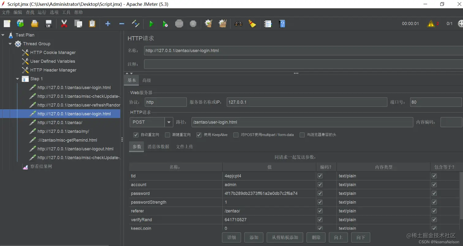
Task: Open a test plan from templates icon
Action: 20,24
